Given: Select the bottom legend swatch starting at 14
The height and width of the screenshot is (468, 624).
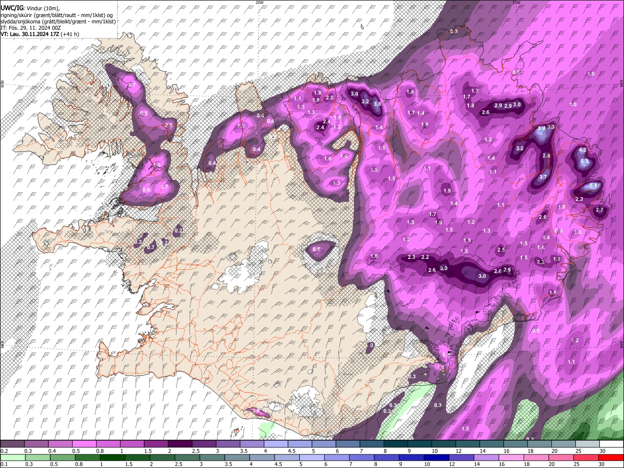Looking at the screenshot, I should click(x=486, y=458).
